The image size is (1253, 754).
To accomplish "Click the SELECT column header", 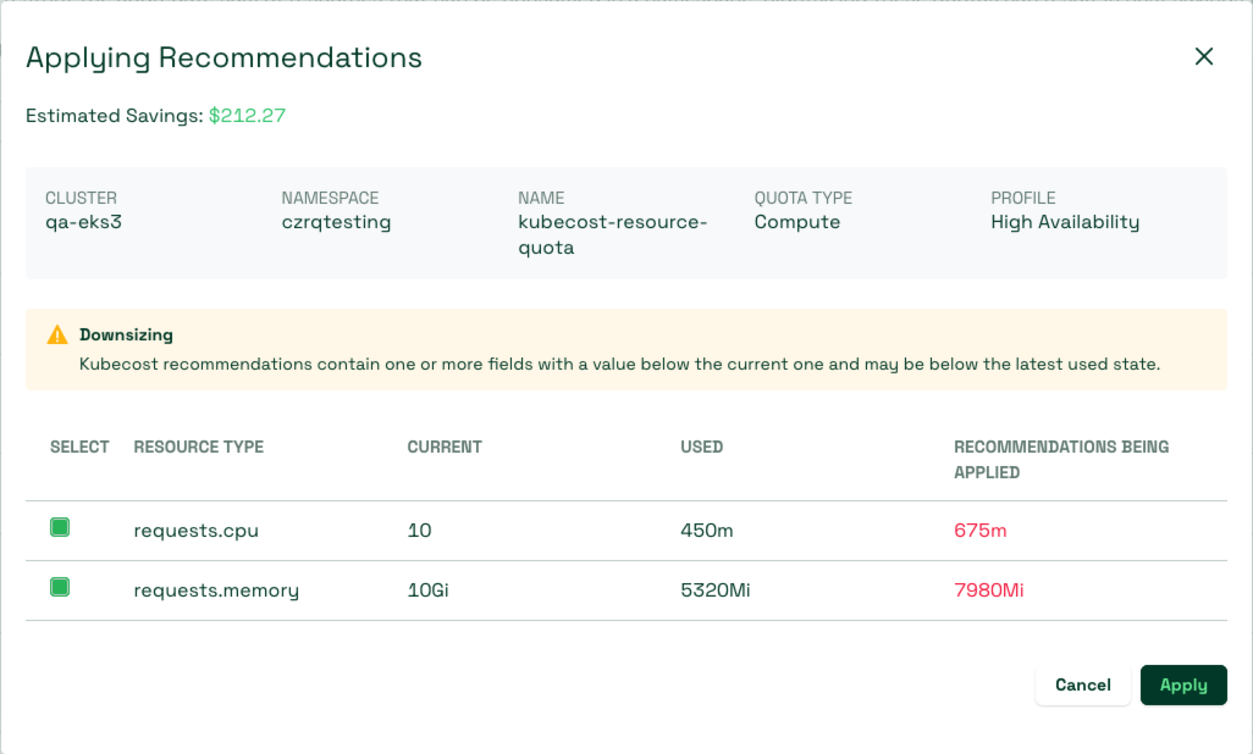I will click(79, 447).
